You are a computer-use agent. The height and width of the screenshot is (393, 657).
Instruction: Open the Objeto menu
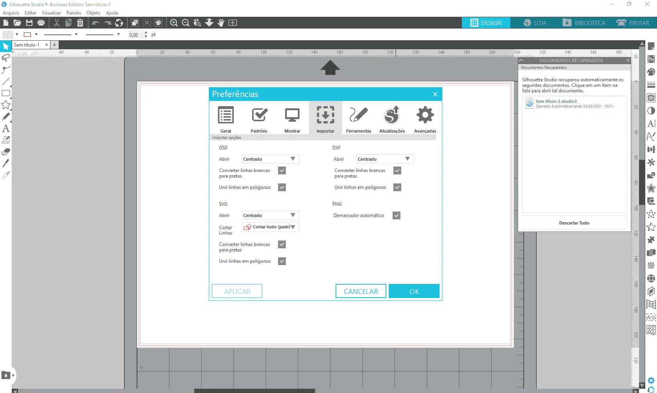(x=93, y=13)
